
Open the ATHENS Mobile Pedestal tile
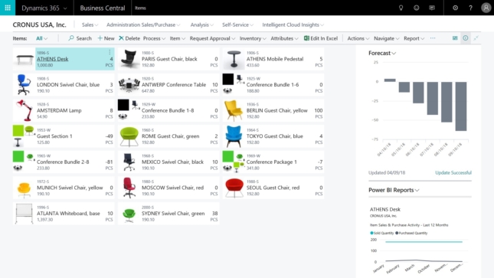pos(273,59)
